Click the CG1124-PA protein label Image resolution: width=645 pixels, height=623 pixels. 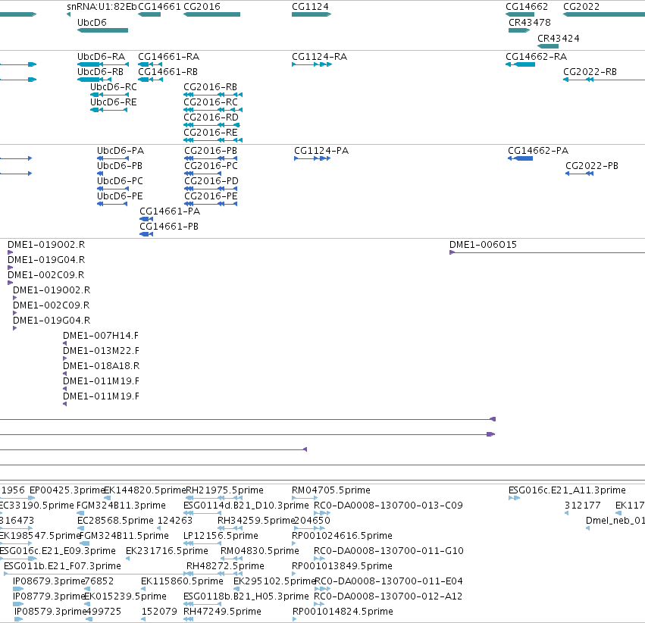(321, 151)
